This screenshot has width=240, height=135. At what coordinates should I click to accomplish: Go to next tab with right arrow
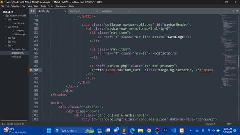(x=34, y=11)
